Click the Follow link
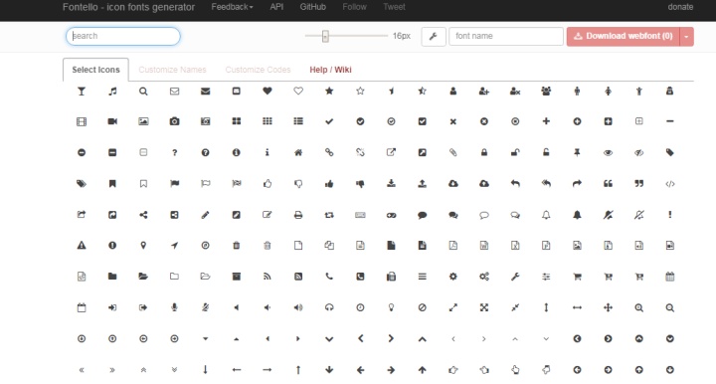This screenshot has height=384, width=716. (x=354, y=7)
